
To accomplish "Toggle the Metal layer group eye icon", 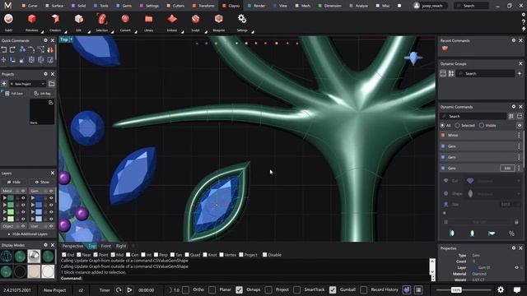I will coord(23,191).
